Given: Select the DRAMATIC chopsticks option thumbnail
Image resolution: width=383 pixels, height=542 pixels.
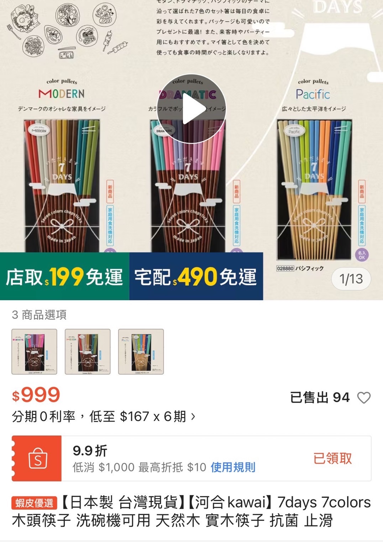Looking at the screenshot, I should [x=35, y=351].
